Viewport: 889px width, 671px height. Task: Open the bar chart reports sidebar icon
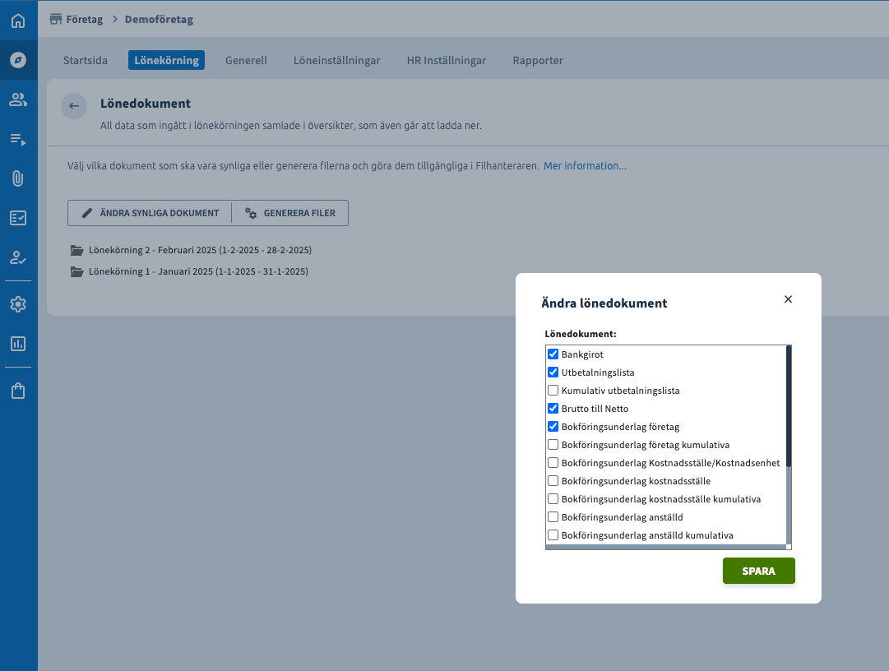18,344
